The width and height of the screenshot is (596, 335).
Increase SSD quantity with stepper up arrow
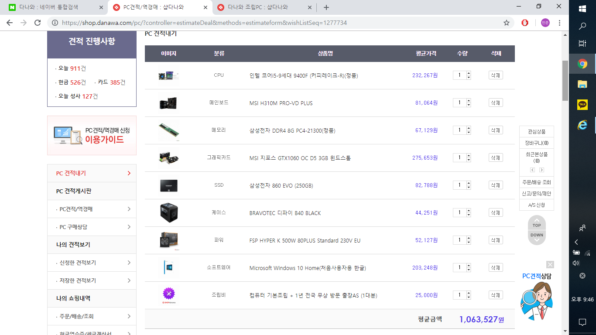[x=469, y=183]
